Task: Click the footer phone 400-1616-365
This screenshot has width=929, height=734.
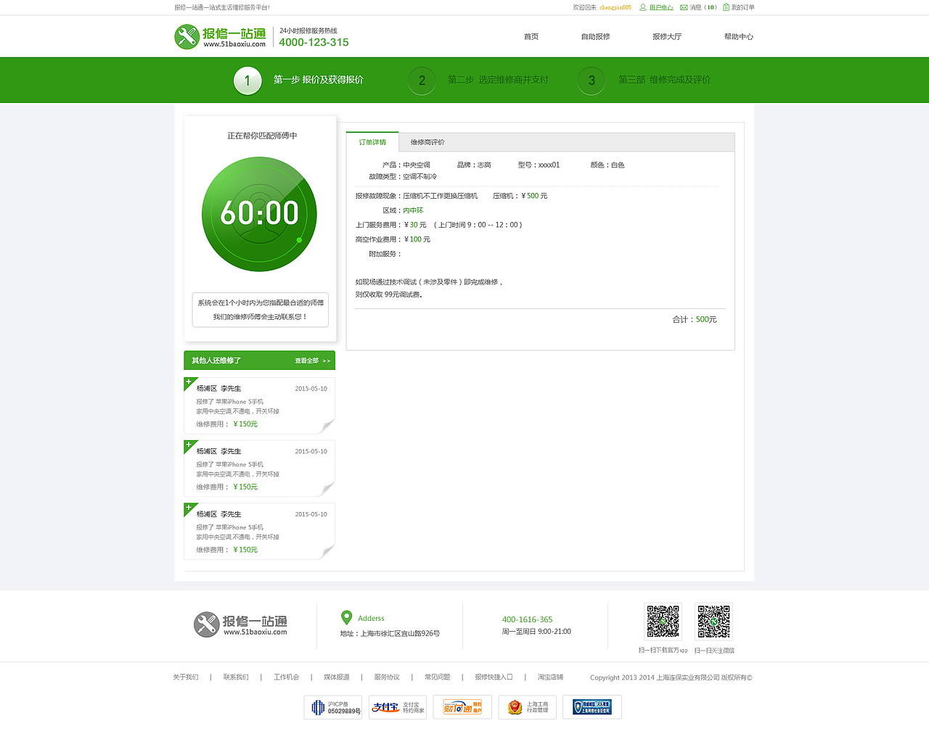Action: [x=527, y=619]
